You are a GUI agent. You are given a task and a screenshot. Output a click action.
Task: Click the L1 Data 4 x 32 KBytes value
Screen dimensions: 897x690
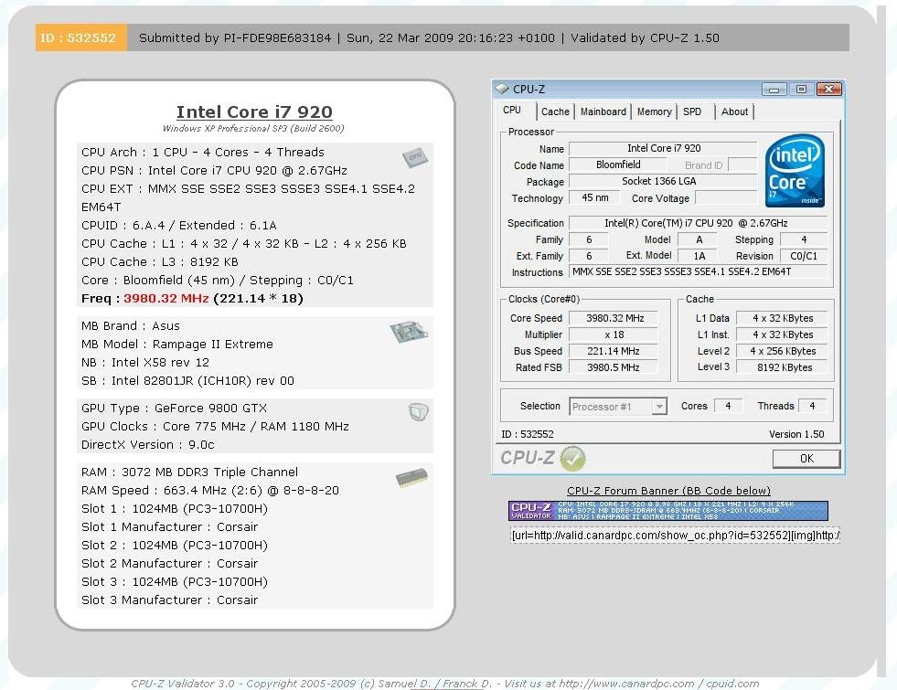tap(783, 318)
